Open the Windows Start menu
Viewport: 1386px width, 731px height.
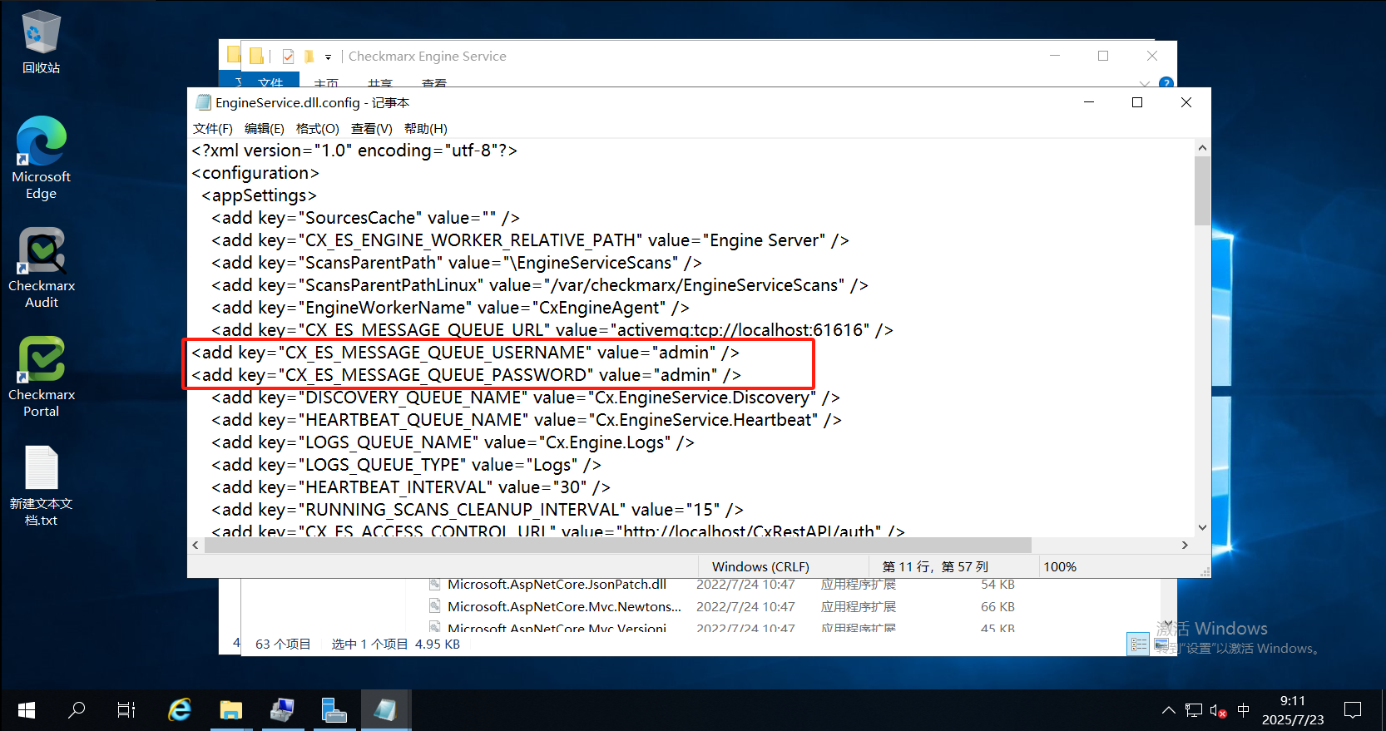coord(26,710)
